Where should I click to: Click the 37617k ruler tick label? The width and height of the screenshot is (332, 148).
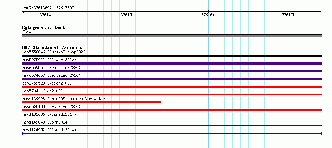tap(288, 15)
